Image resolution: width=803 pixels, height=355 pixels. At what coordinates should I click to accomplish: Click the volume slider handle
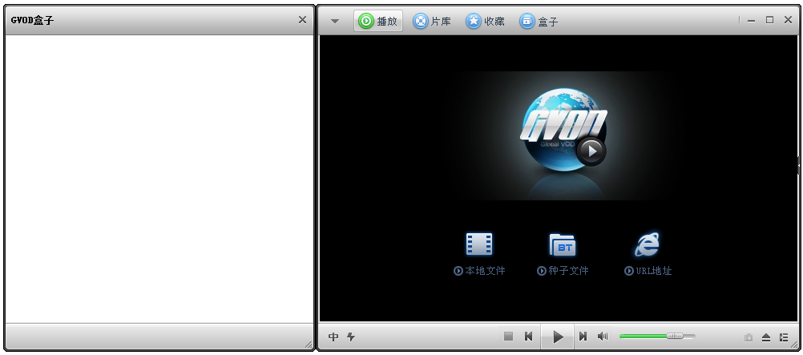click(675, 336)
